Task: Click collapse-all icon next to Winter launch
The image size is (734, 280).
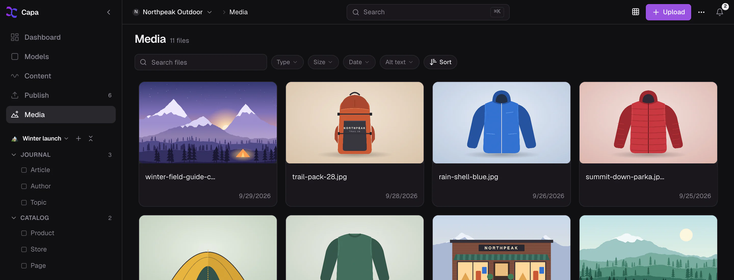Action: point(91,138)
